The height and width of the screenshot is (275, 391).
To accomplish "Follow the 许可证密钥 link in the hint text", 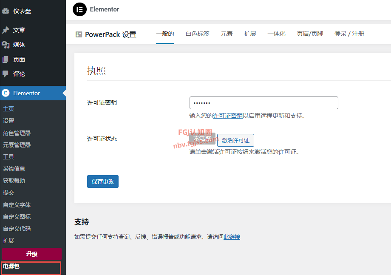I will tap(228, 116).
